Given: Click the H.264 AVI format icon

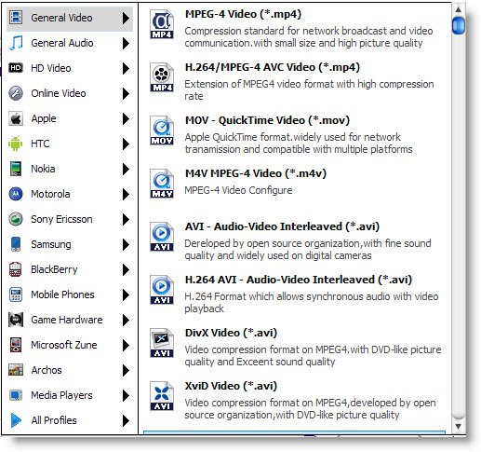Looking at the screenshot, I should point(162,290).
